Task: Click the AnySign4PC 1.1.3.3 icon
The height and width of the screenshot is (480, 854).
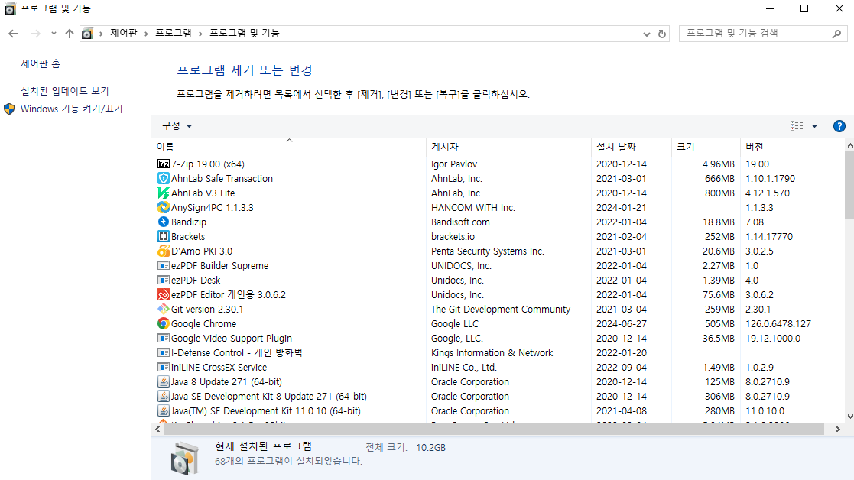Action: [x=163, y=207]
